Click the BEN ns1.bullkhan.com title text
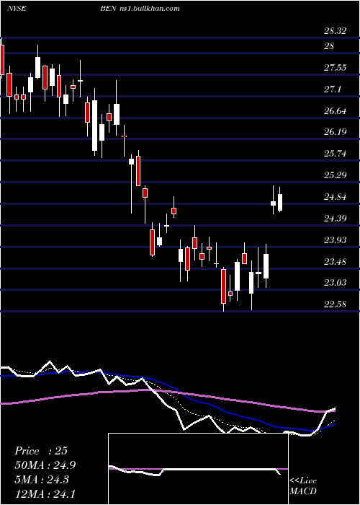This screenshot has height=505, width=360. (140, 9)
